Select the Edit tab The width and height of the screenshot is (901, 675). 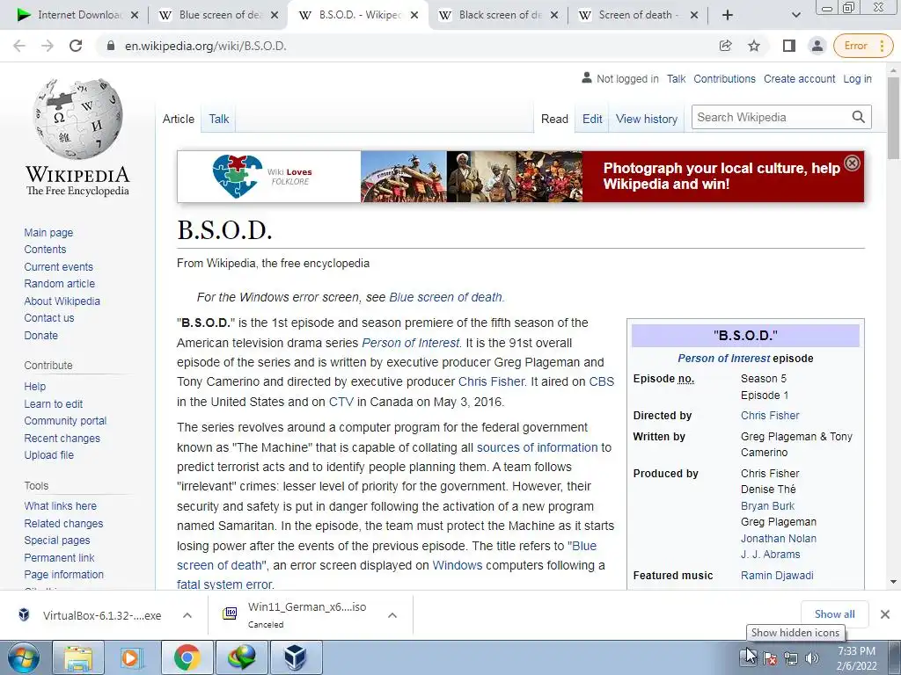tap(592, 119)
